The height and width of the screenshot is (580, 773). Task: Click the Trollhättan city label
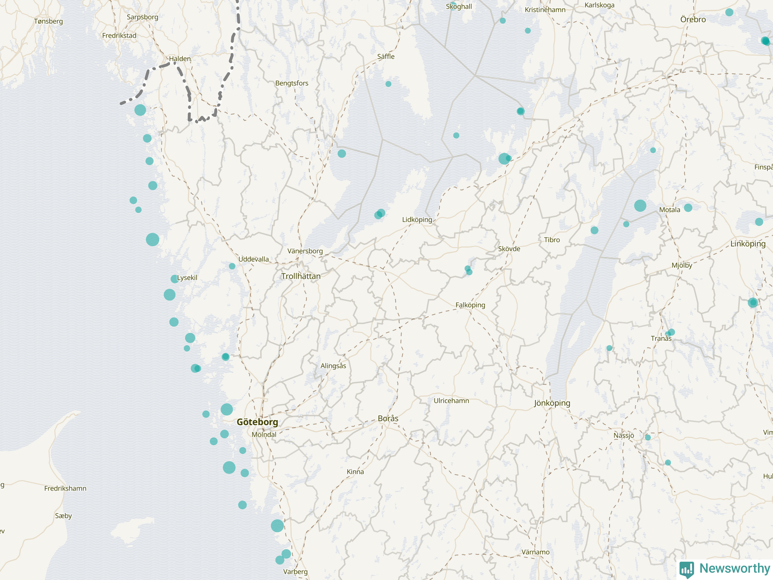[301, 276]
